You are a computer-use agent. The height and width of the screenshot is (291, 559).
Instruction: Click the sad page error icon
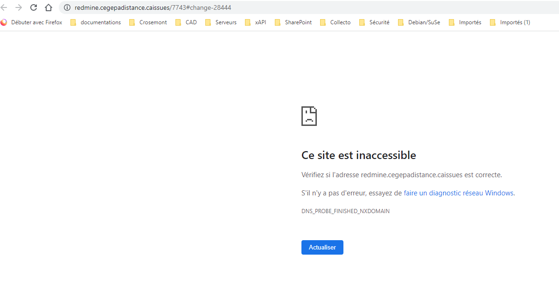coord(309,116)
